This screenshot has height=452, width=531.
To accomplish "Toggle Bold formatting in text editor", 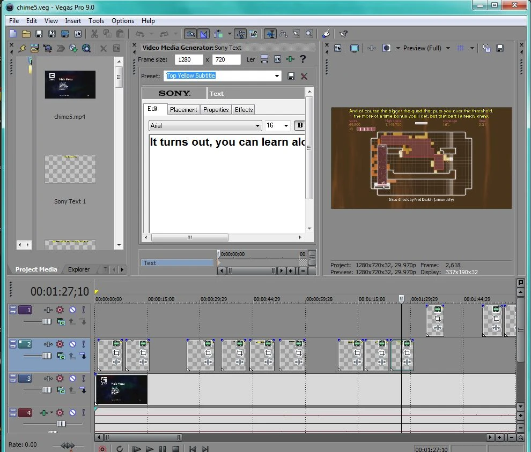I will 300,125.
